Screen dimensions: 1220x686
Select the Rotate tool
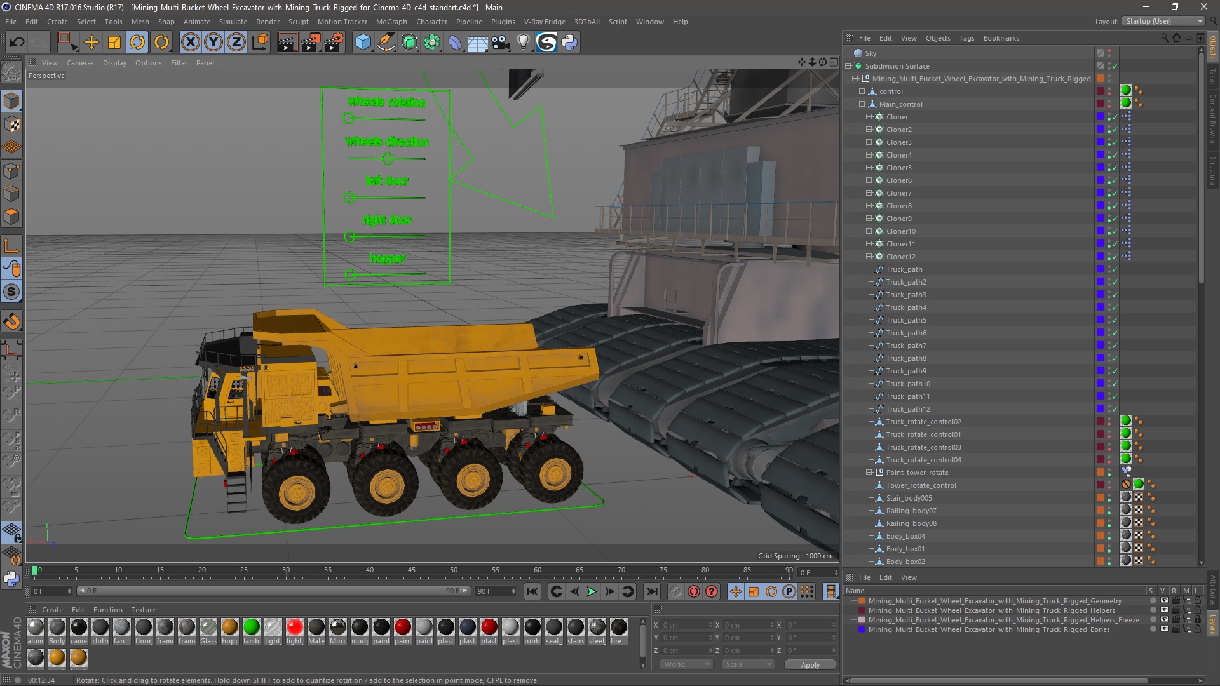137,43
